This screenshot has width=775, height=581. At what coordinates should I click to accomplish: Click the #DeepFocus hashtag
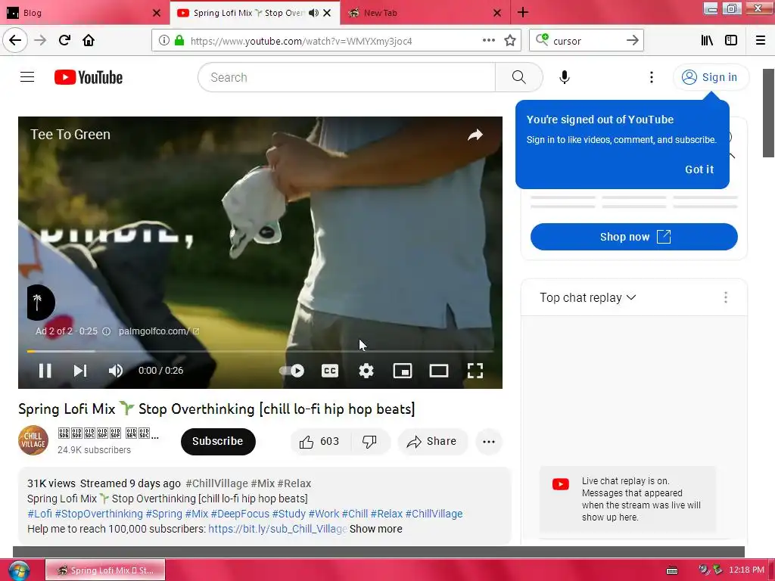240,514
